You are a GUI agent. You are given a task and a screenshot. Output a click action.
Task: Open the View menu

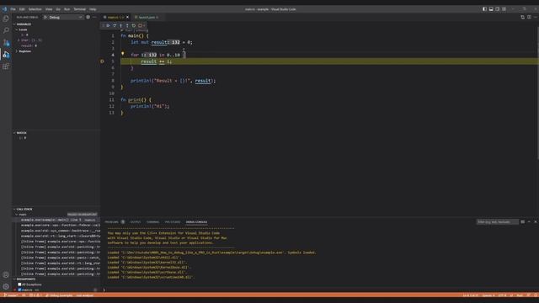49,9
